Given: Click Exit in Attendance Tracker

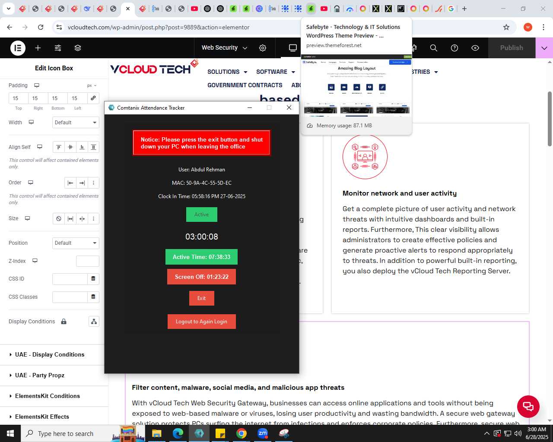Looking at the screenshot, I should point(202,298).
